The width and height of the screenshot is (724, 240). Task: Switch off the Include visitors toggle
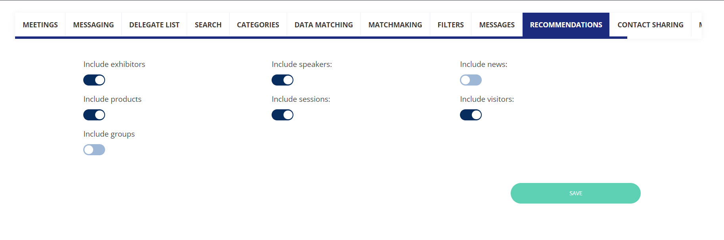(471, 115)
